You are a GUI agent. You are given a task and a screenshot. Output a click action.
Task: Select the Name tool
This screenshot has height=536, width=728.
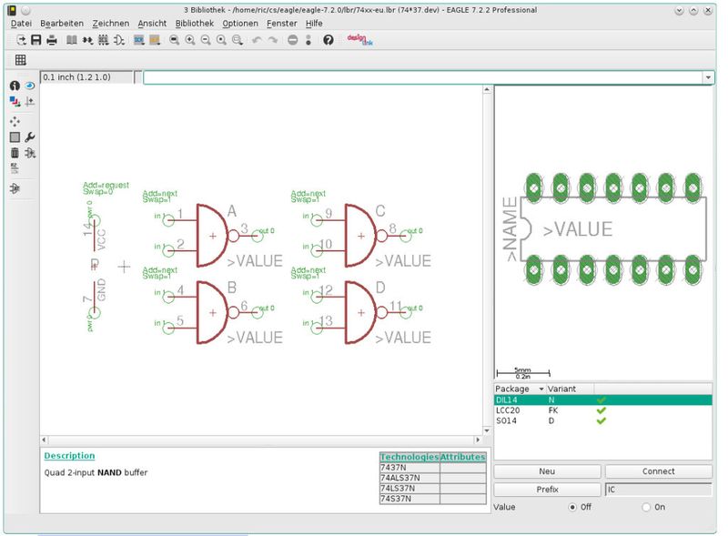coord(15,168)
